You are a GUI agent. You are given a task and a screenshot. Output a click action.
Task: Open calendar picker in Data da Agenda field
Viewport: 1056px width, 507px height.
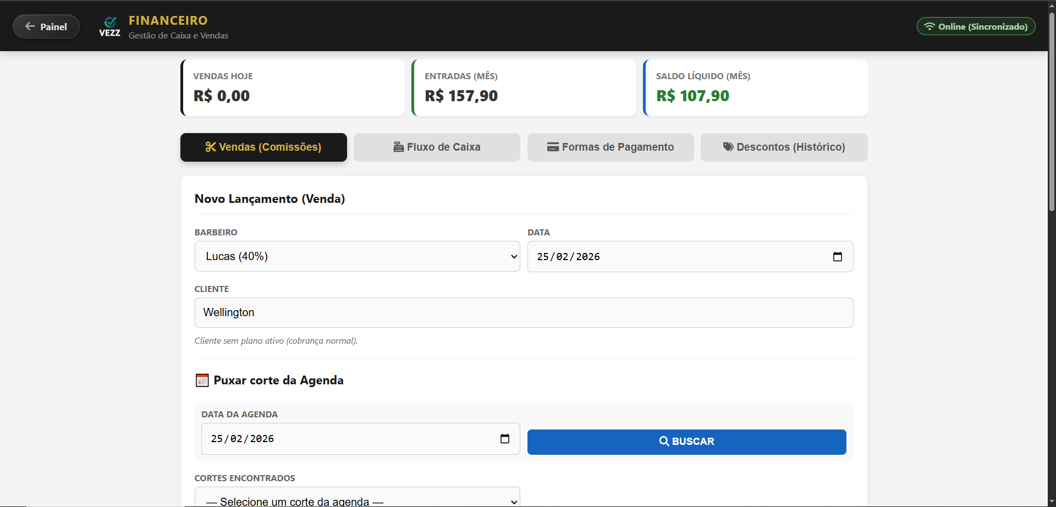coord(504,439)
